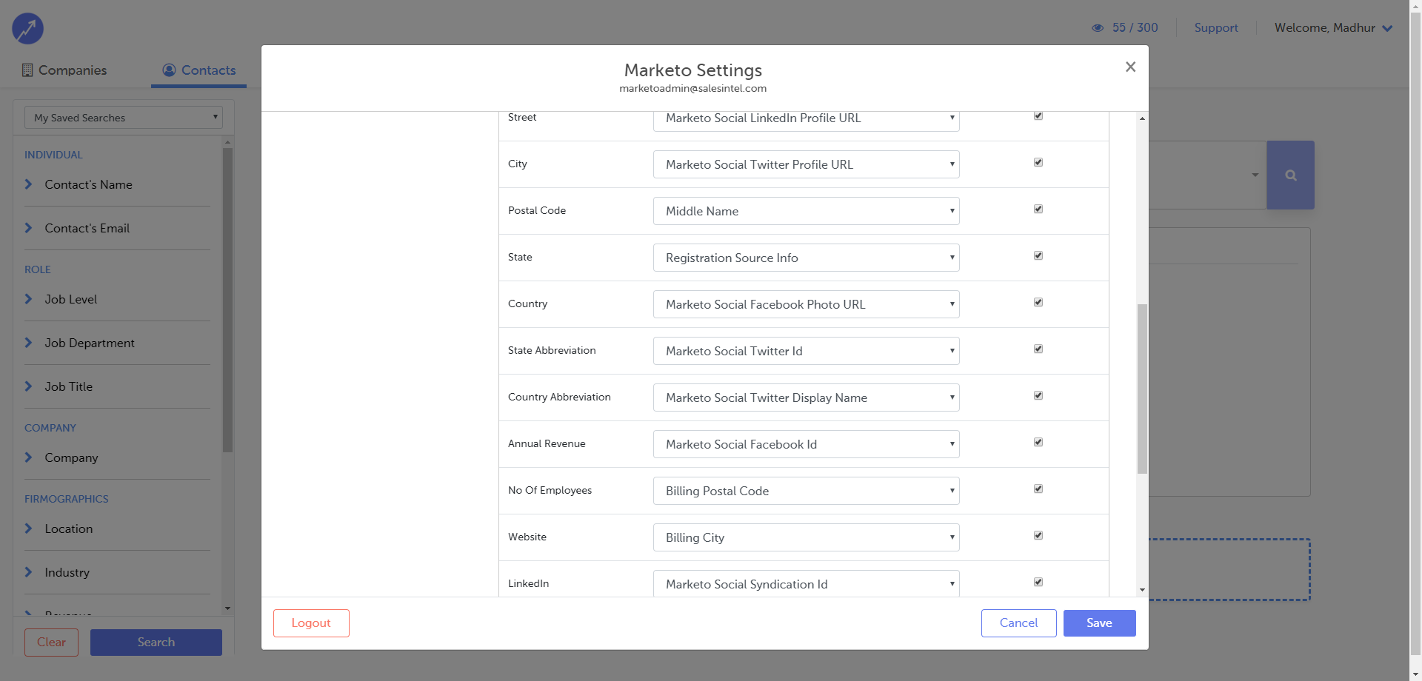Open the Street field mapping dropdown
The image size is (1422, 681).
[x=807, y=120]
